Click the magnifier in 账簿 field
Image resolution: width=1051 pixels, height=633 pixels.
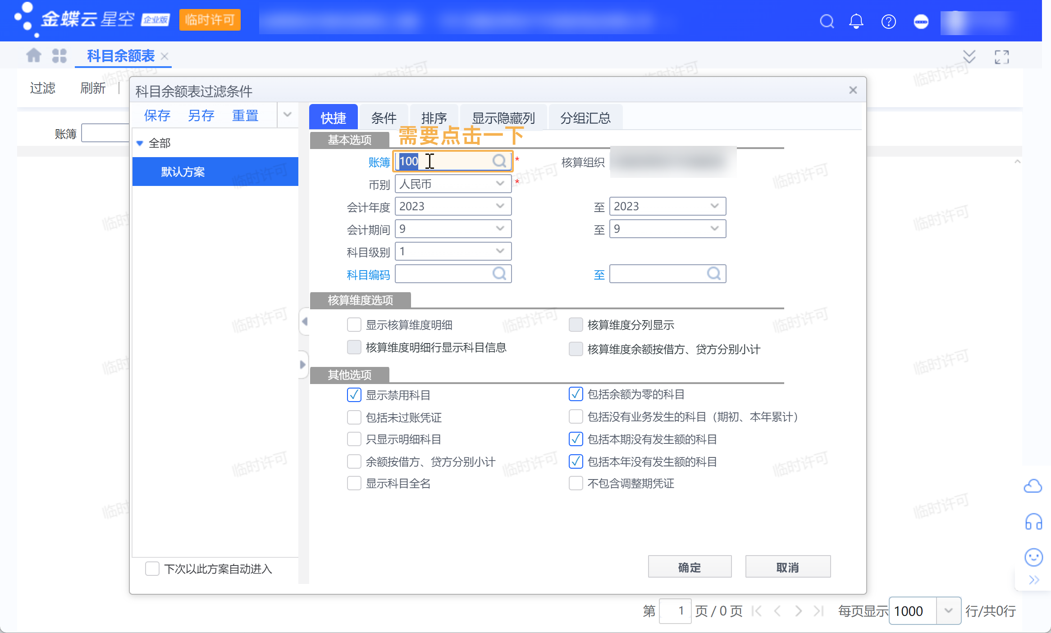coord(499,161)
